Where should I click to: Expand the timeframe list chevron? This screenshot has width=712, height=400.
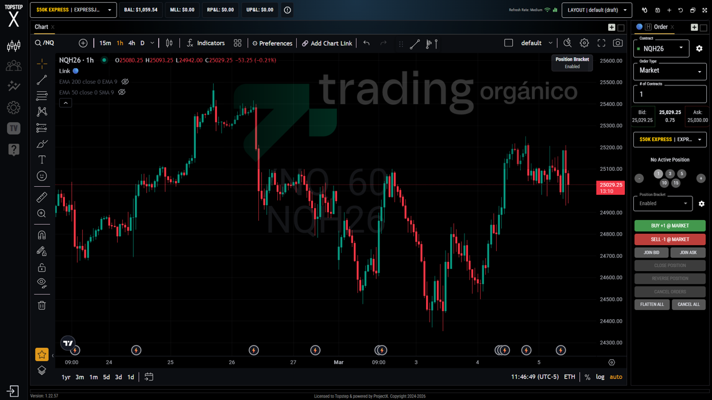[x=152, y=43]
